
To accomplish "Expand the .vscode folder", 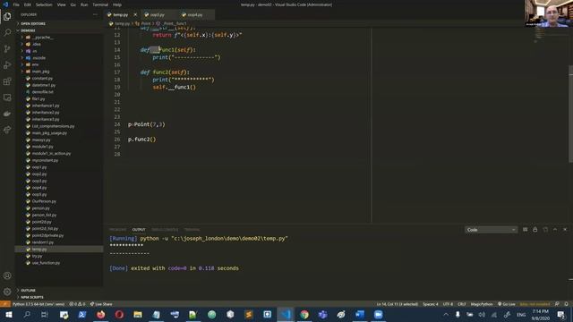I will pyautogui.click(x=59, y=57).
